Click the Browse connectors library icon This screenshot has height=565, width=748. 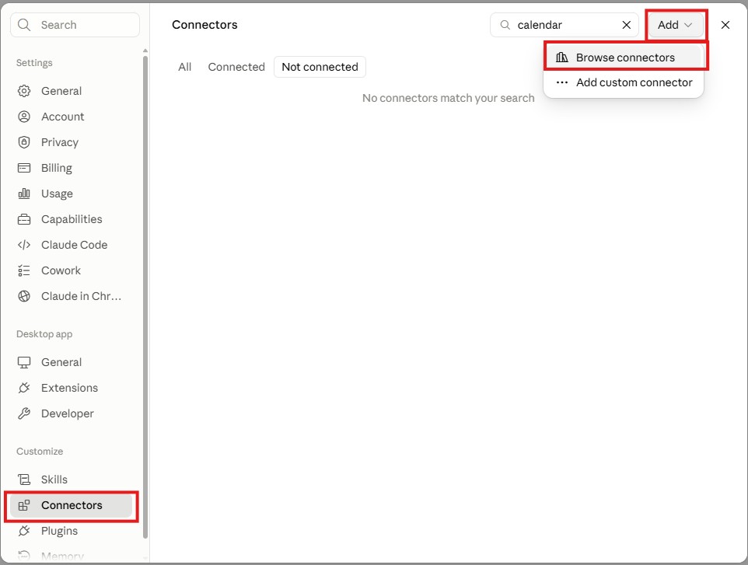562,58
